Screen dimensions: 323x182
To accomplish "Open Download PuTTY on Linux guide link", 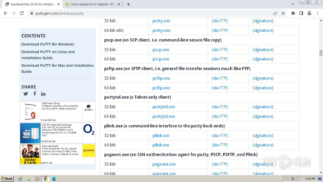I will pyautogui.click(x=48, y=55).
